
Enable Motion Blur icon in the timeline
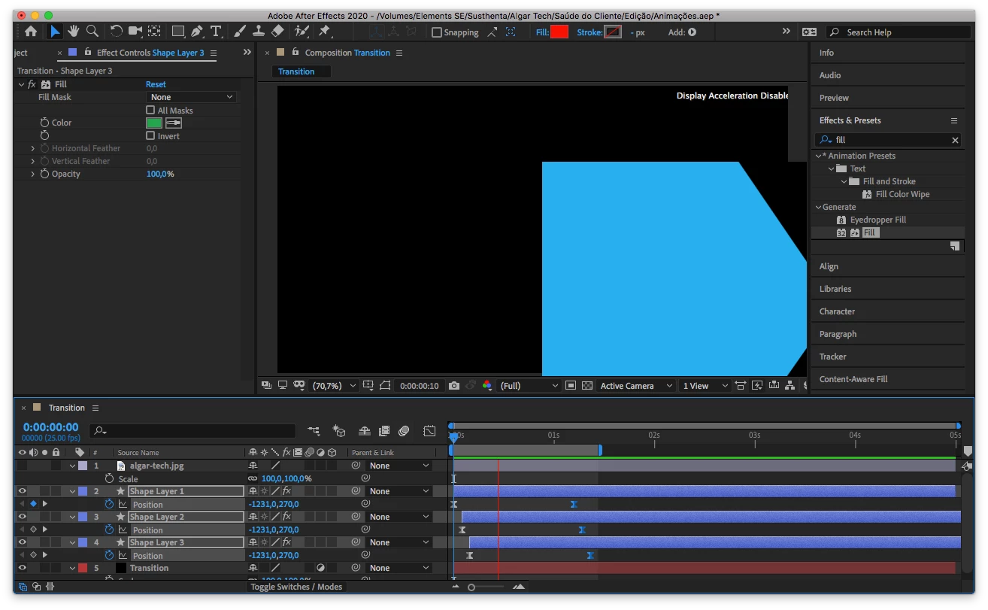click(x=405, y=431)
